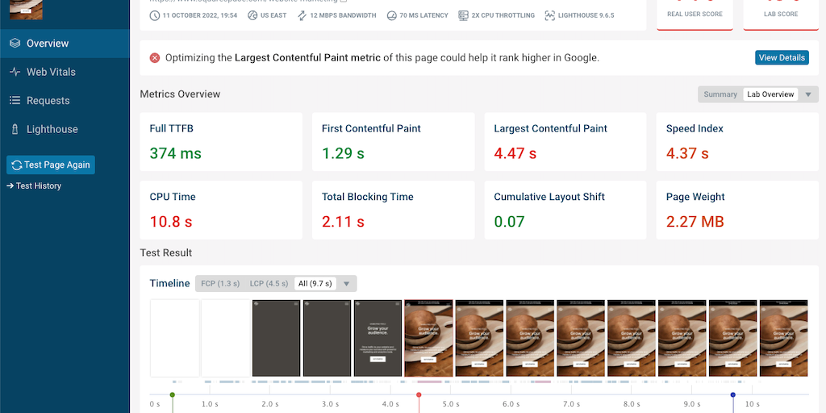826x413 pixels.
Task: Open the Test History link
Action: pyautogui.click(x=38, y=186)
